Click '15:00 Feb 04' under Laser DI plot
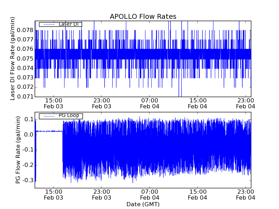This screenshot has height=209, width=279. (x=197, y=103)
